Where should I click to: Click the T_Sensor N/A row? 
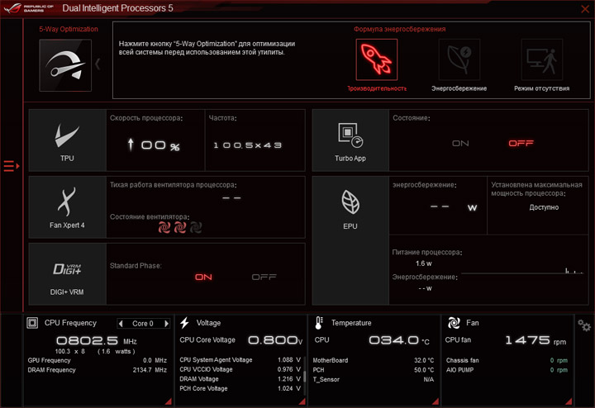tap(374, 379)
